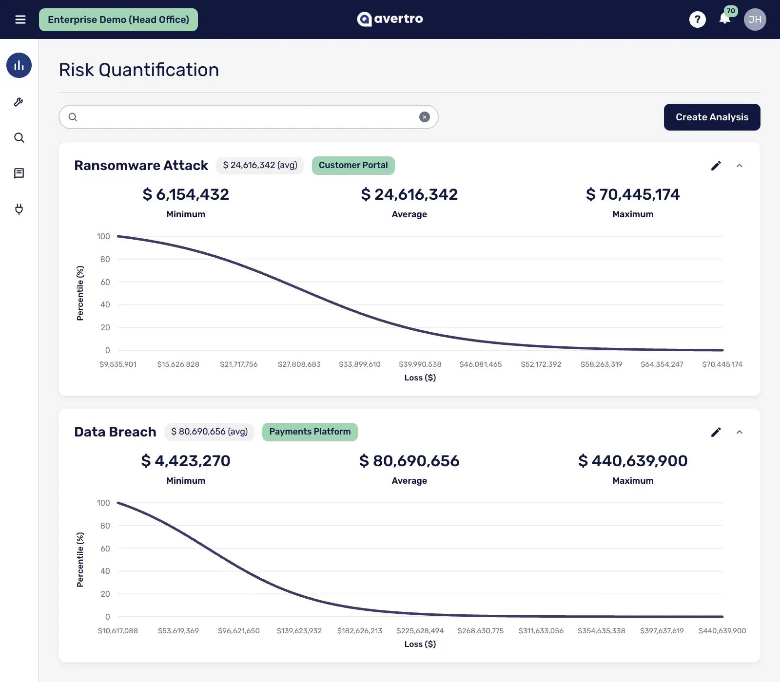Edit the Data Breach analysis pencil icon
The image size is (780, 682).
716,432
